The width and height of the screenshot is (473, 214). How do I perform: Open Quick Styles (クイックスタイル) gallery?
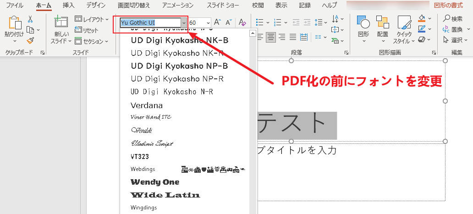404,29
